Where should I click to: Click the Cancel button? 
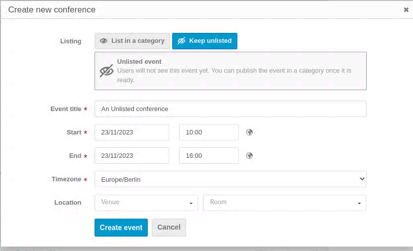tap(169, 228)
